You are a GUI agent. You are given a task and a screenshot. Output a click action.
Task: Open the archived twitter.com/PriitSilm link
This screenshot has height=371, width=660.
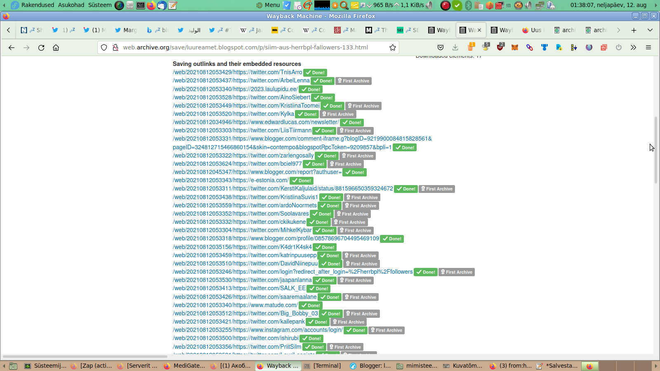click(237, 347)
